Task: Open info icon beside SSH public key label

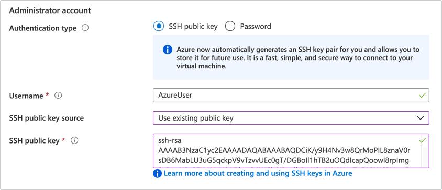Action: [x=74, y=140]
